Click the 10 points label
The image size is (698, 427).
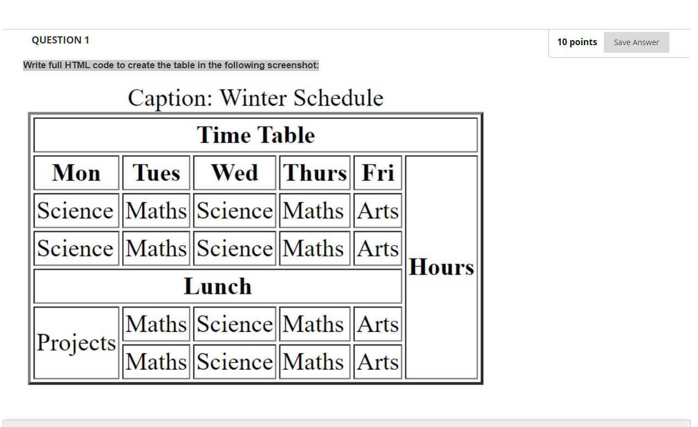click(x=576, y=42)
